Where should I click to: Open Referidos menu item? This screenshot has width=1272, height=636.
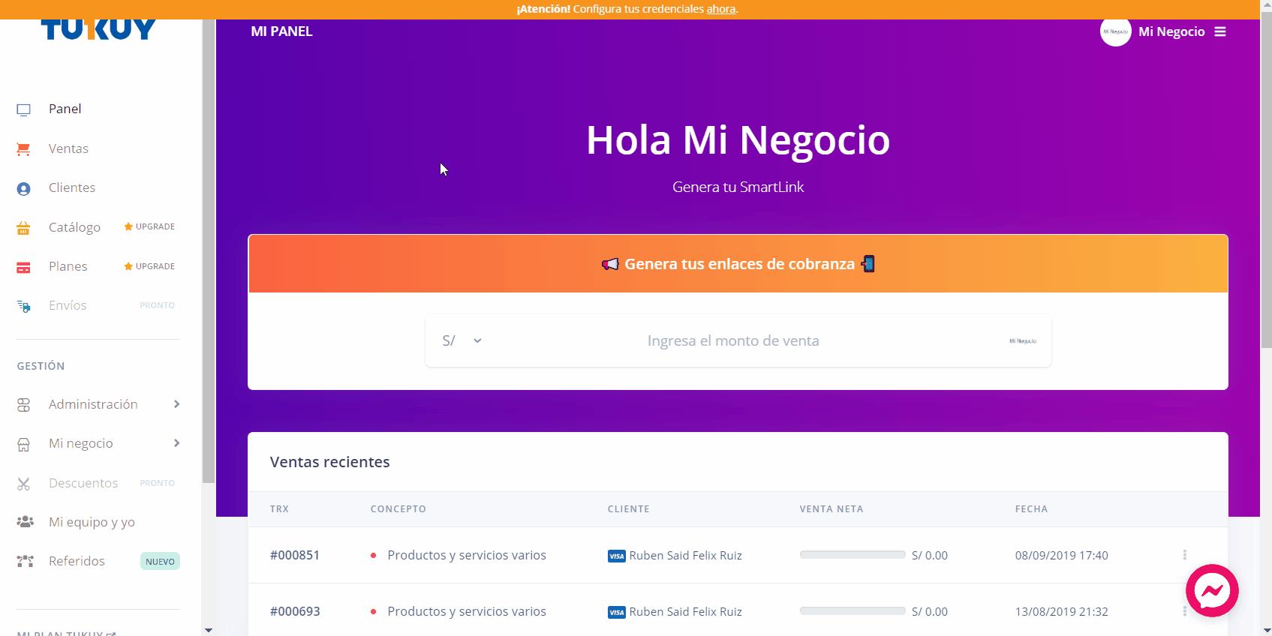coord(77,561)
